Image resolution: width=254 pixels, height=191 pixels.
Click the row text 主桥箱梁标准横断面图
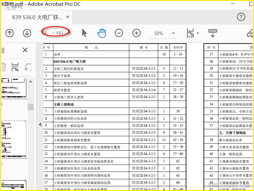pyautogui.click(x=70, y=111)
